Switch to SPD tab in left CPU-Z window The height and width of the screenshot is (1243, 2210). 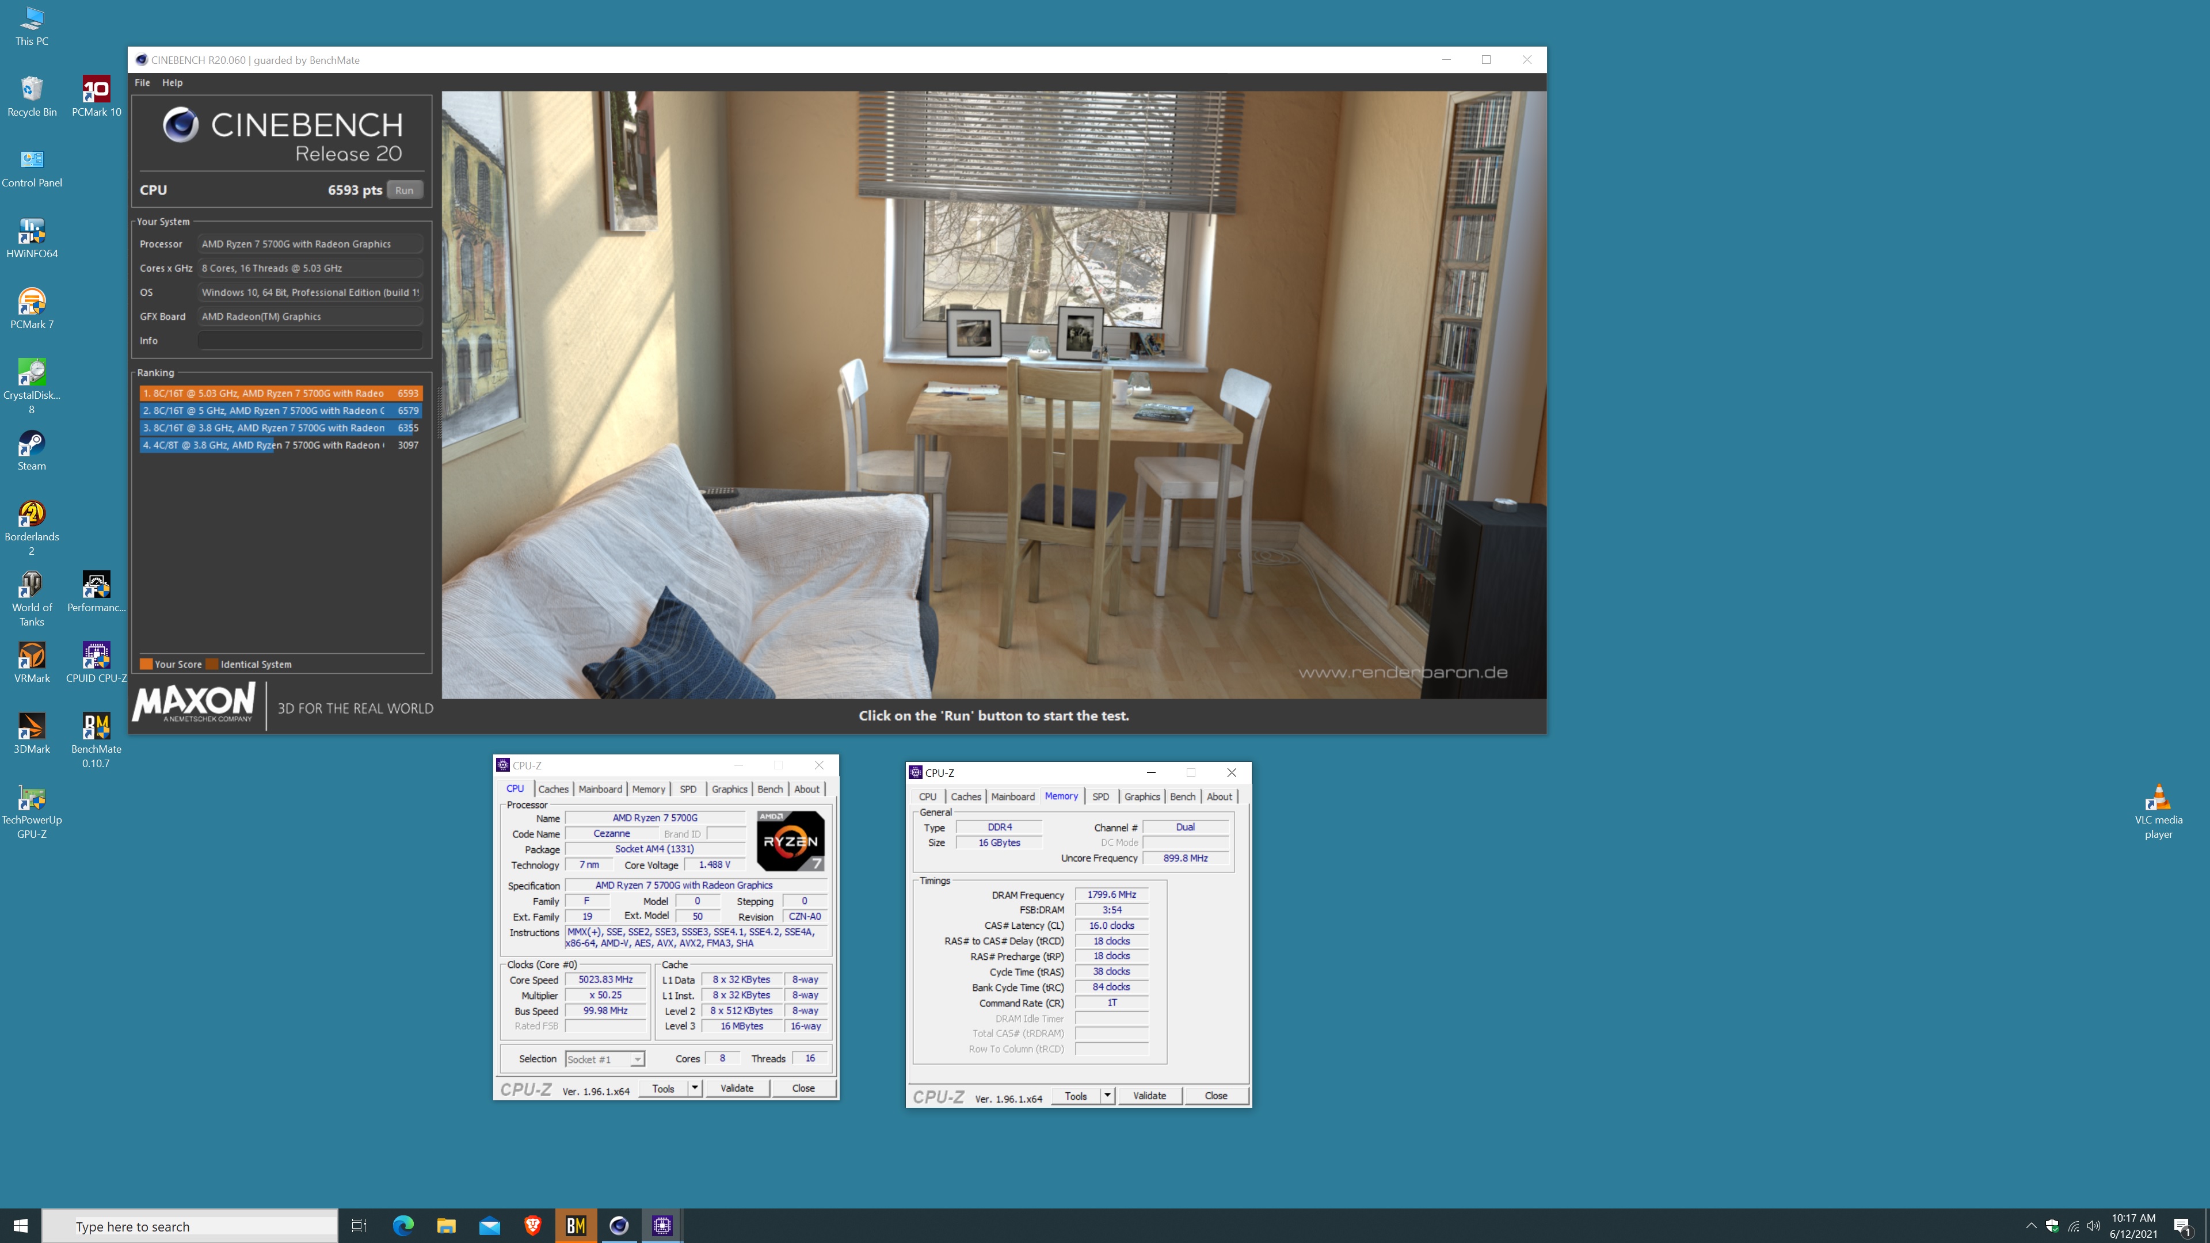coord(688,789)
